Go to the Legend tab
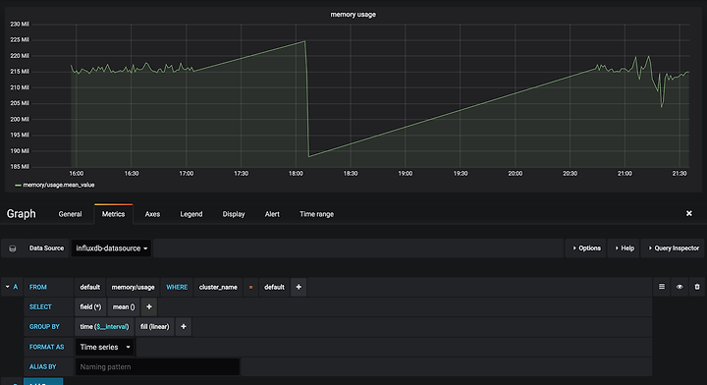The height and width of the screenshot is (385, 707). coord(191,214)
